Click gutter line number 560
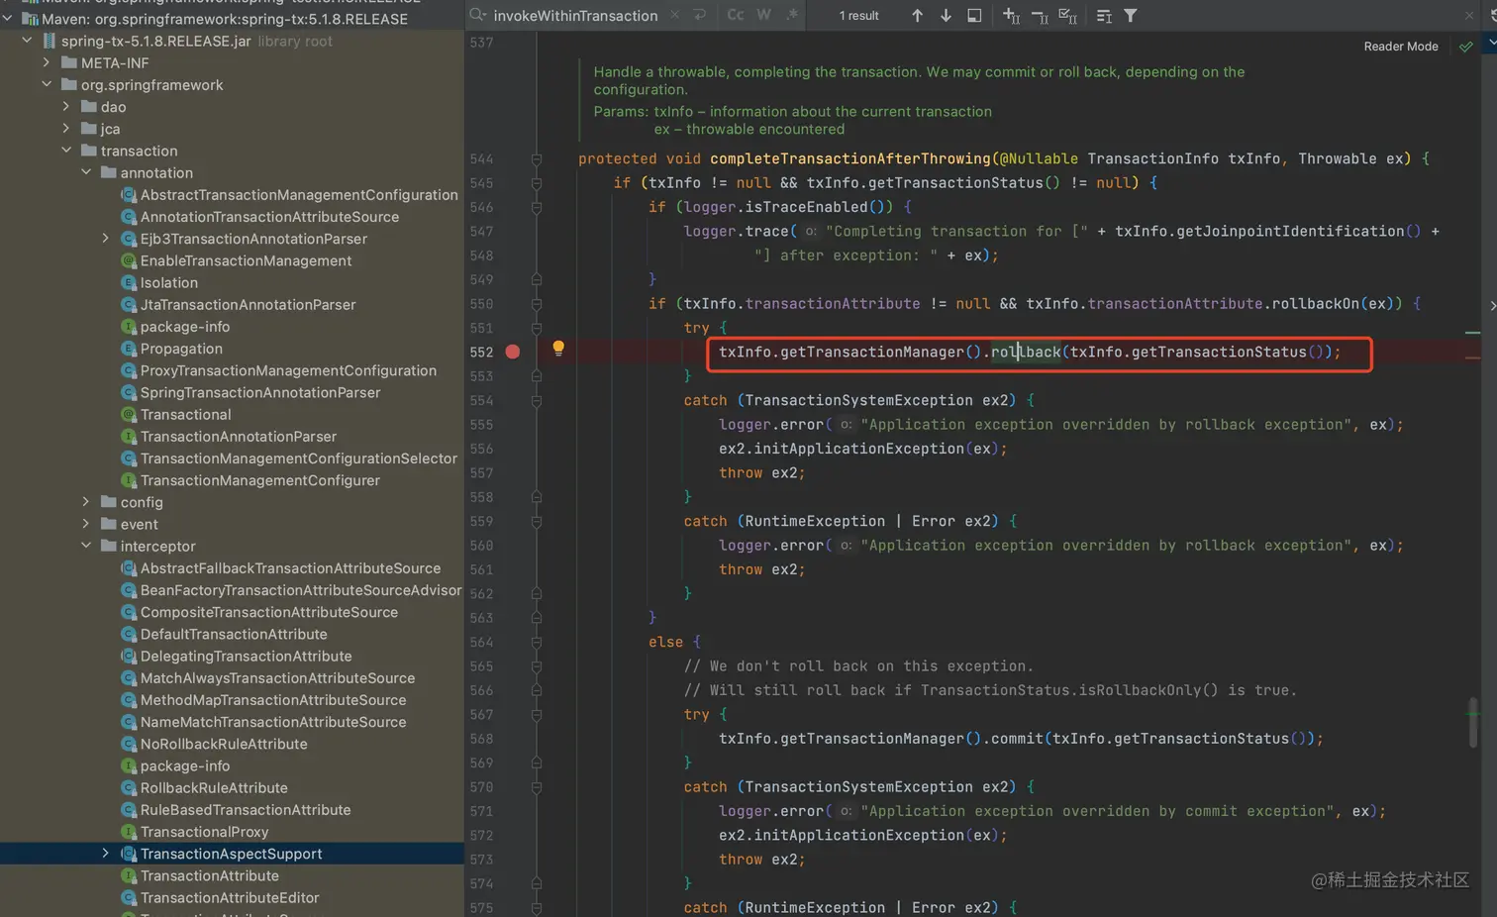 tap(481, 546)
